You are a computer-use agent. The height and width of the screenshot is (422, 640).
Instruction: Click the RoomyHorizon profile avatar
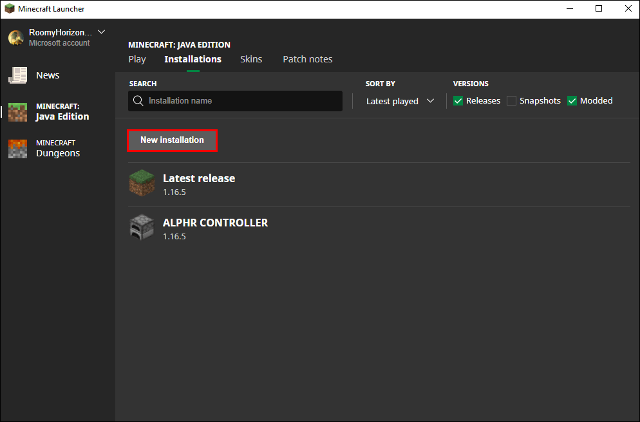click(15, 37)
